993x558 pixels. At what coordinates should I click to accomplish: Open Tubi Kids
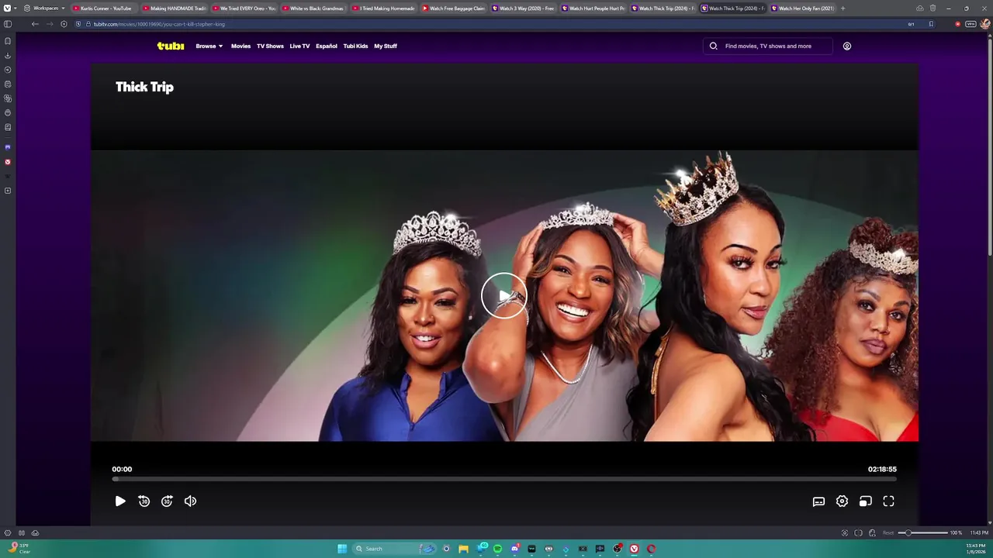pyautogui.click(x=355, y=46)
